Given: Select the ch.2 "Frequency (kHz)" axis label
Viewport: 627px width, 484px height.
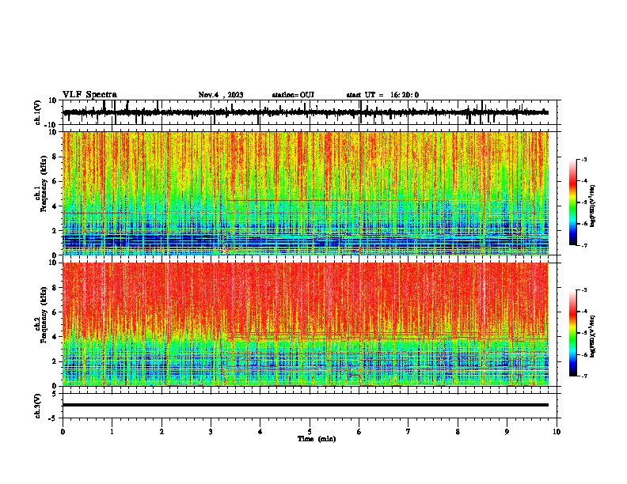Looking at the screenshot, I should (44, 315).
